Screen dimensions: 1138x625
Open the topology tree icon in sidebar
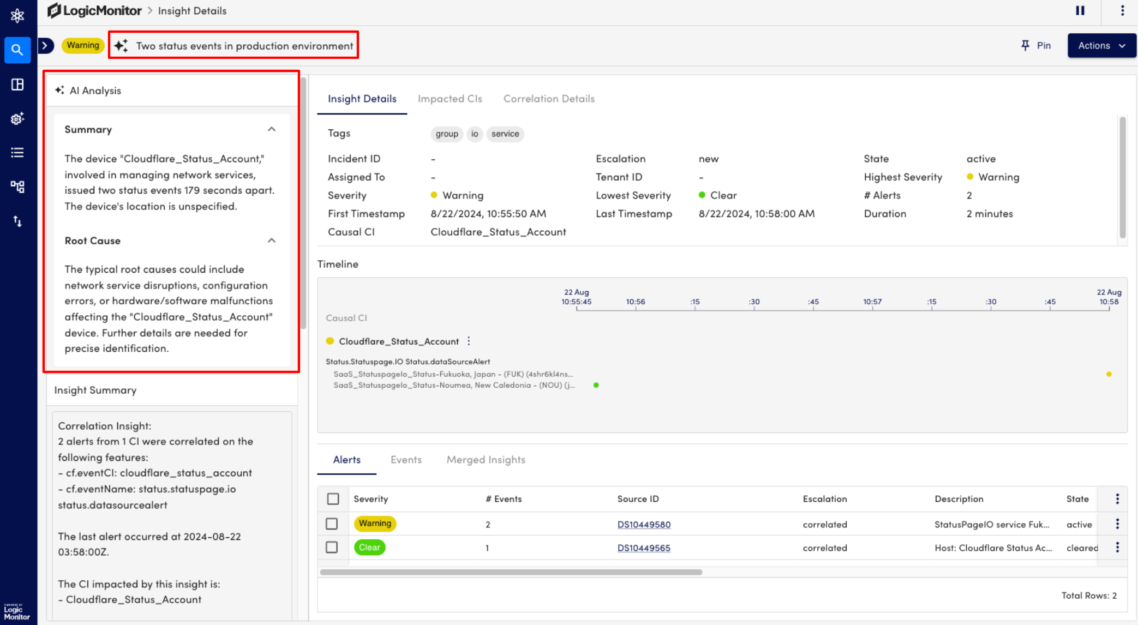(x=17, y=187)
